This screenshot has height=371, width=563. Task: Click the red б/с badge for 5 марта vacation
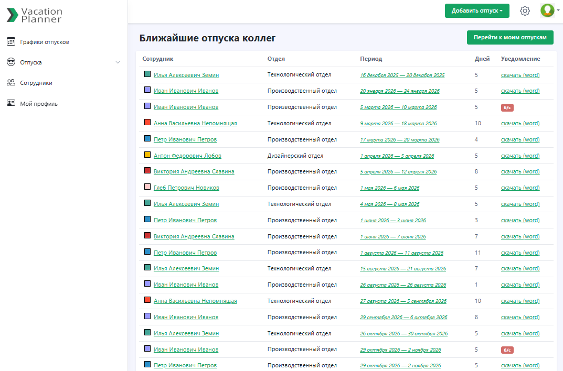(507, 107)
